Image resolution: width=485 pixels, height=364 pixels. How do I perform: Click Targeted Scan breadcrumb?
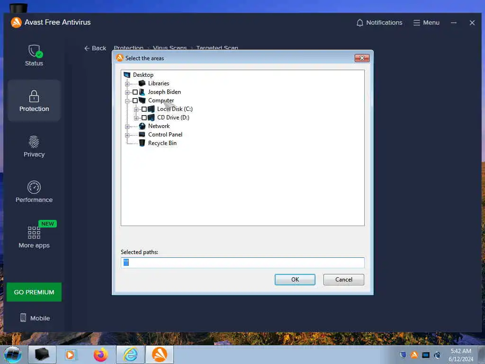pyautogui.click(x=217, y=48)
